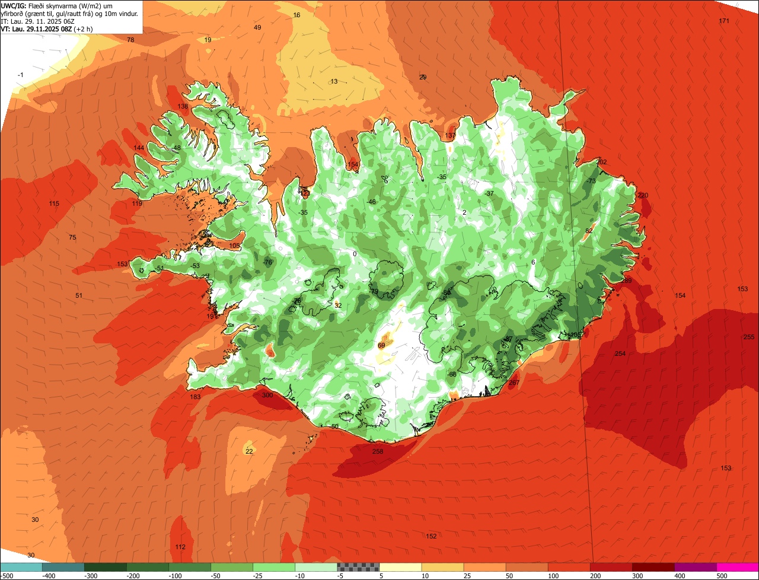Screen dimensions: 759x580
Task: Click the map value 255
Action: click(749, 337)
